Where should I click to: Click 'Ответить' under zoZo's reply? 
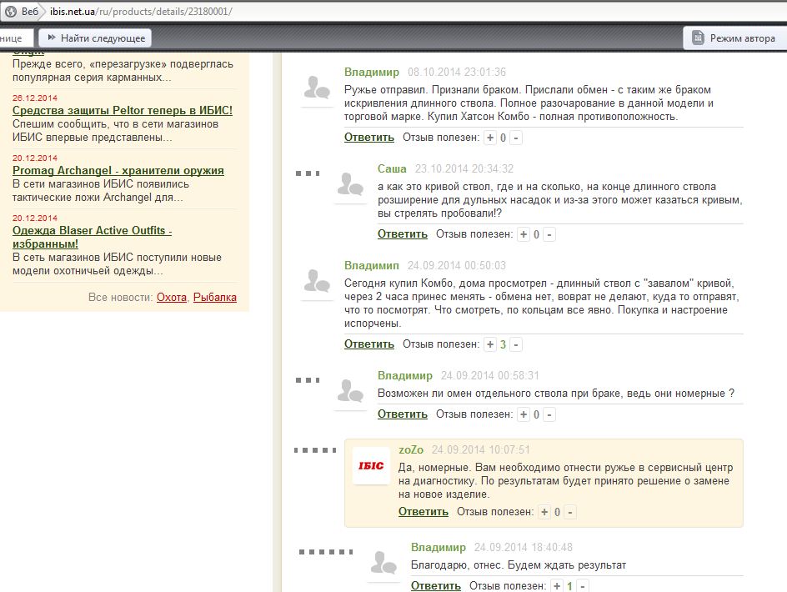(423, 512)
